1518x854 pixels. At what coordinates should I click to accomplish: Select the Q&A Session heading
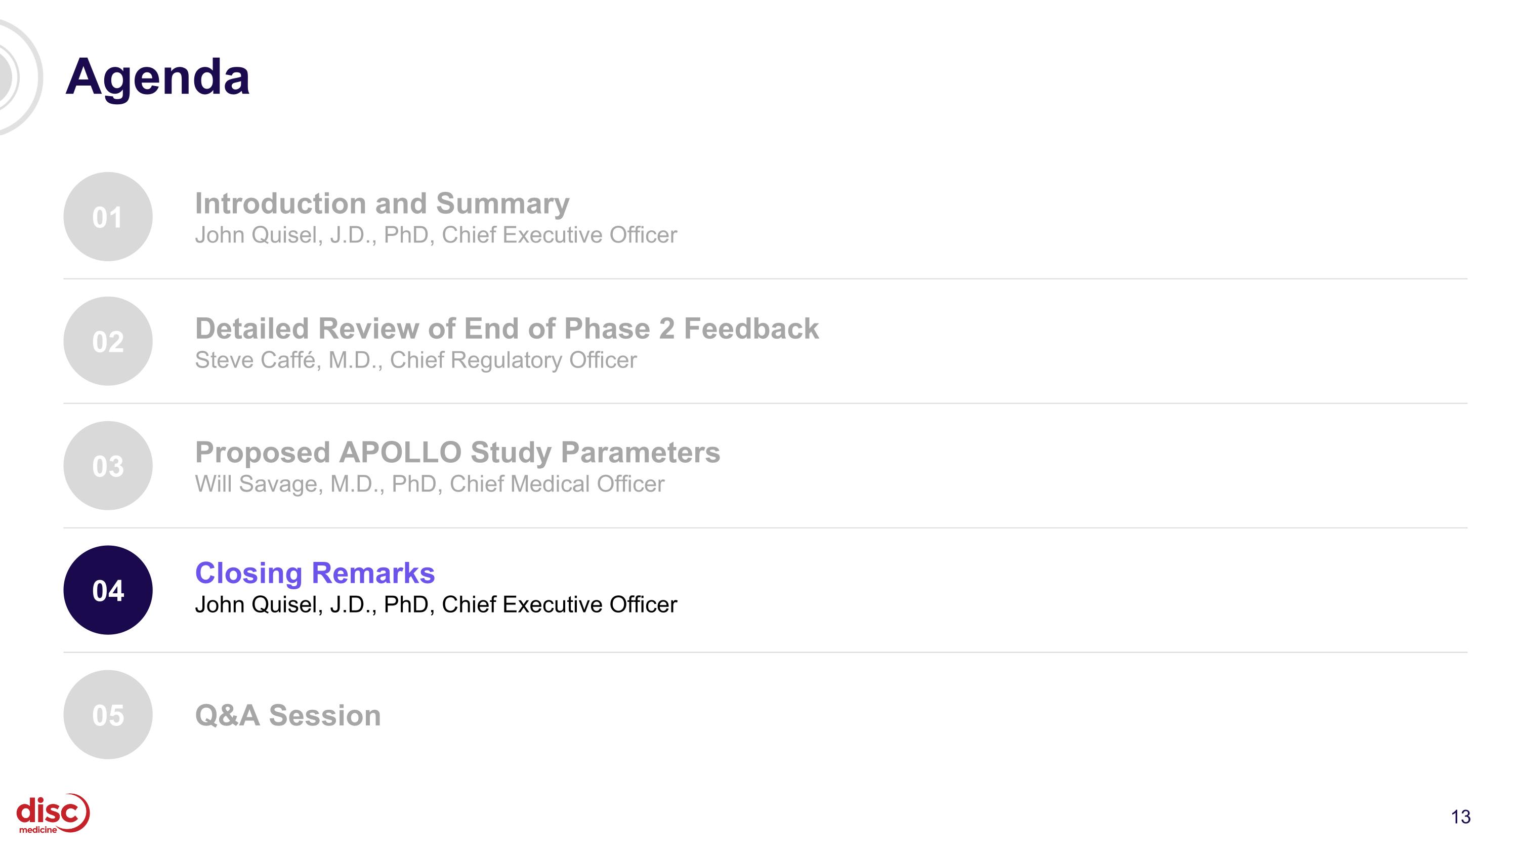[x=288, y=715]
